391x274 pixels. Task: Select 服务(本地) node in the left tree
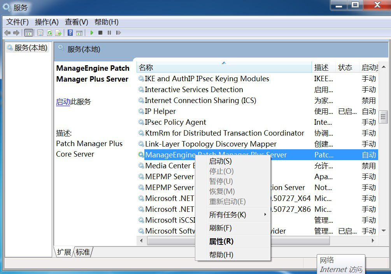click(28, 47)
